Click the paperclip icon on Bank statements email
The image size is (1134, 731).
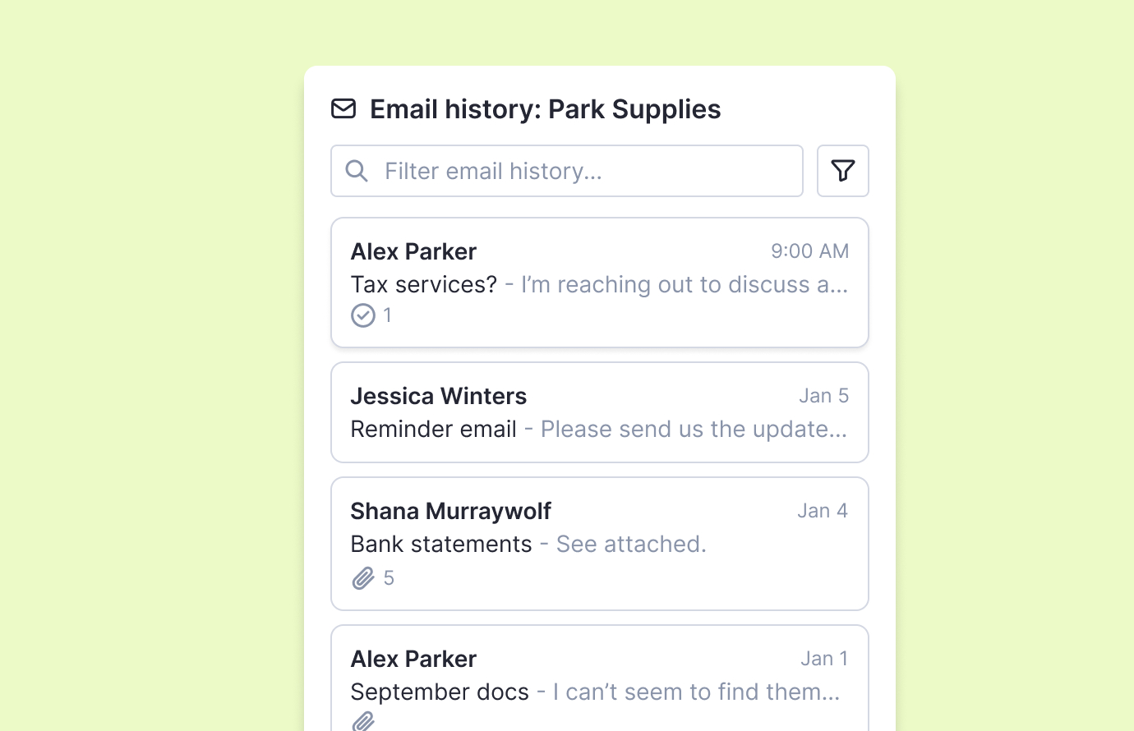point(363,578)
